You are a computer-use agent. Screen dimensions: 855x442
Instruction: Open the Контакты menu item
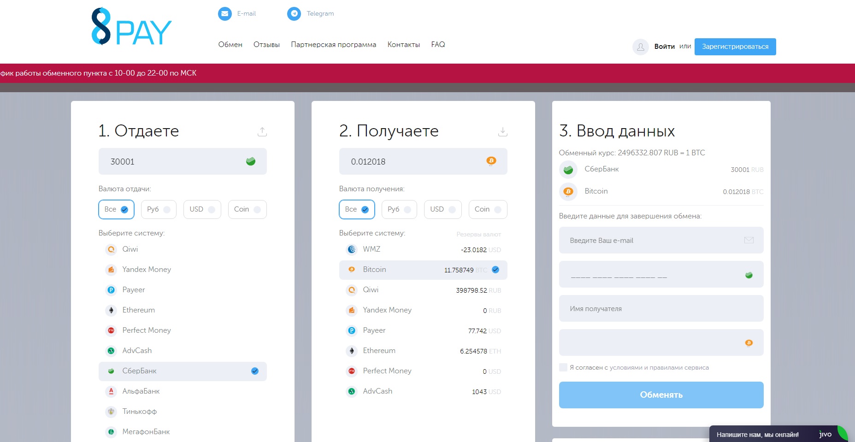click(x=404, y=45)
